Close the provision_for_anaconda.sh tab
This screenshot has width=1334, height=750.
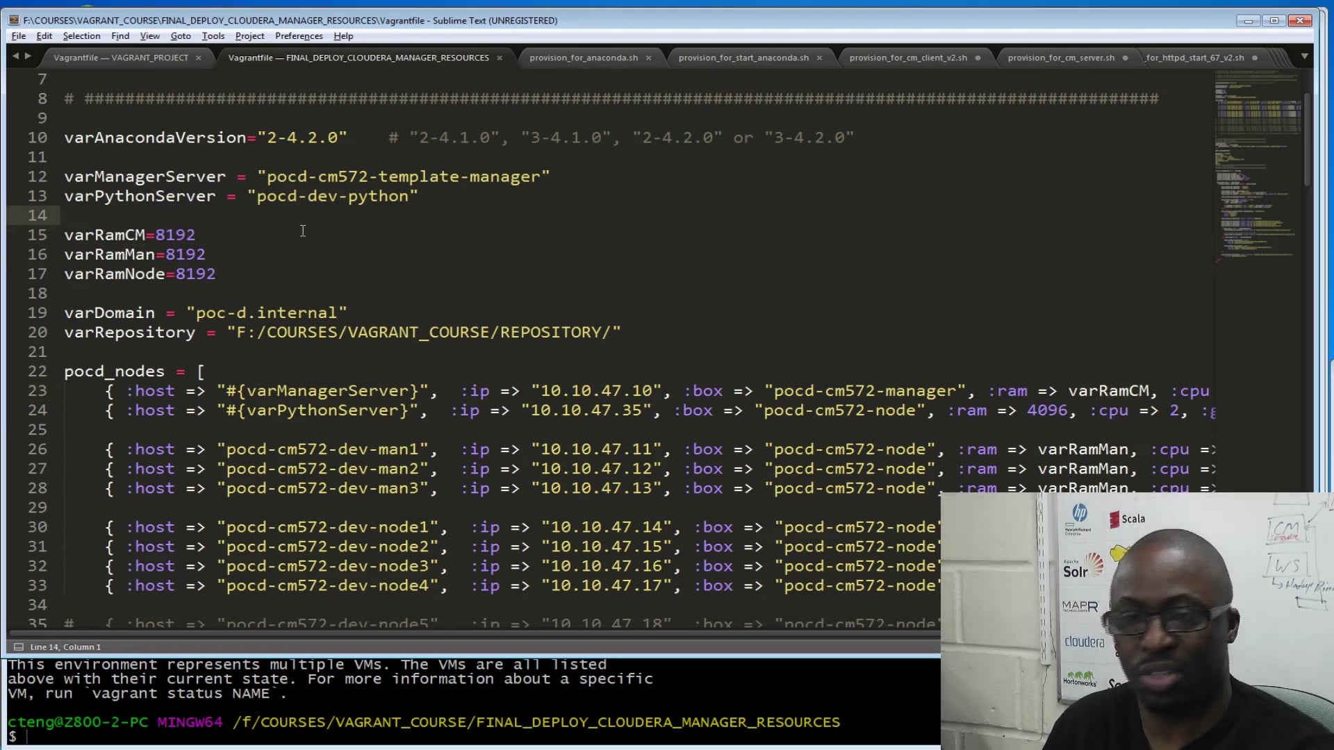pos(649,58)
